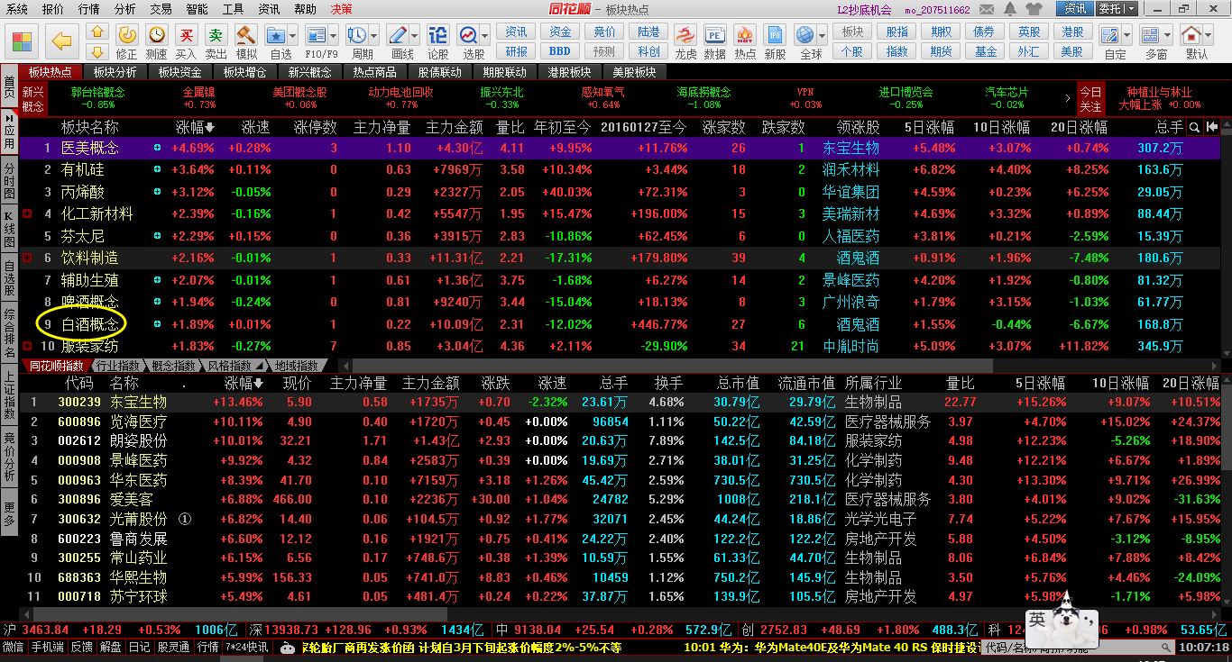Image resolution: width=1232 pixels, height=662 pixels.
Task: Click the robot assistant icon in ticker bar
Action: pyautogui.click(x=288, y=647)
